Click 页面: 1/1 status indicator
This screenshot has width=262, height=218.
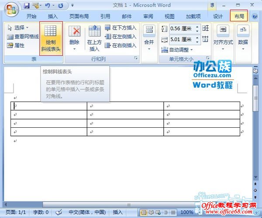pyautogui.click(x=16, y=212)
